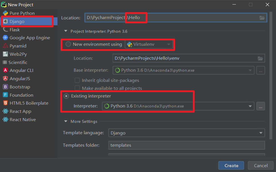Click the Pure Python snake icon

pyautogui.click(x=5, y=13)
